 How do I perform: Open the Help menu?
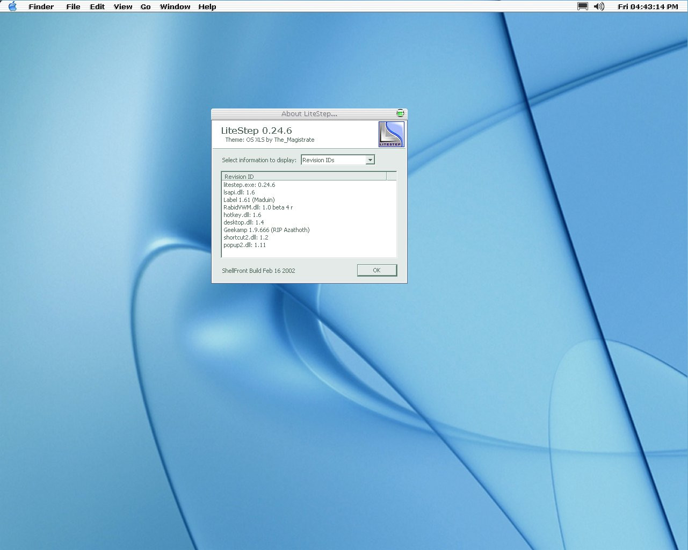click(207, 6)
